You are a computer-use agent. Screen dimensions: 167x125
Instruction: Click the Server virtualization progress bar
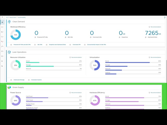(x=133, y=63)
